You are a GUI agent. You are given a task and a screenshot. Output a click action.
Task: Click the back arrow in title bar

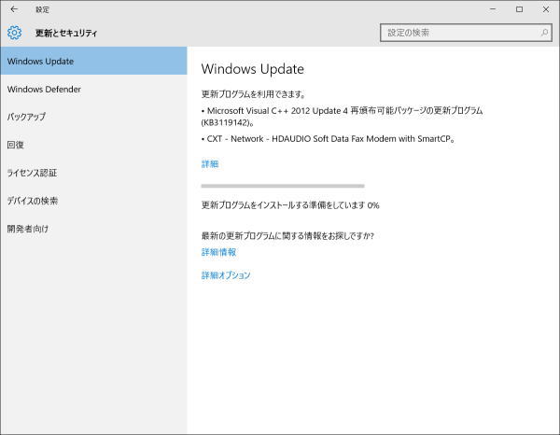[14, 9]
